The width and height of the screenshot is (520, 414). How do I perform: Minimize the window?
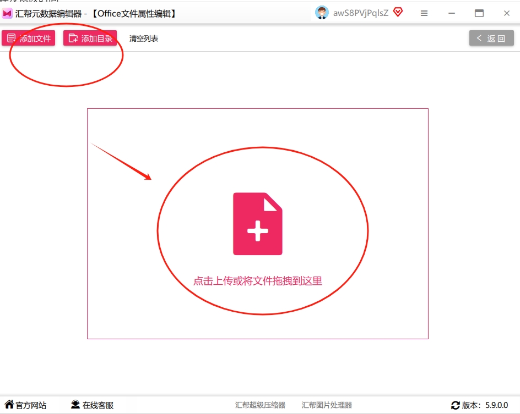pyautogui.click(x=452, y=14)
